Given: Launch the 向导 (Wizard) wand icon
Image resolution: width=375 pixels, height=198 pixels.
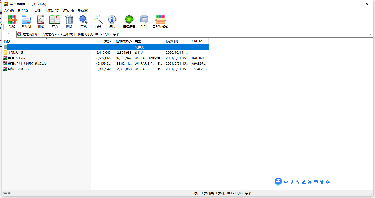Looking at the screenshot, I should (x=98, y=21).
